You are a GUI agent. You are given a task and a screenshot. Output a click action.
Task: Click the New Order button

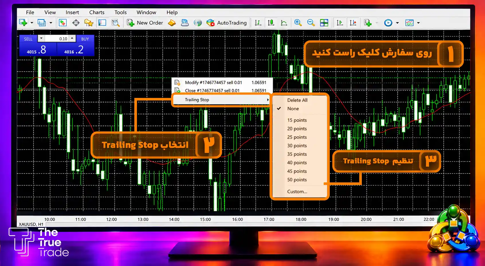[145, 23]
